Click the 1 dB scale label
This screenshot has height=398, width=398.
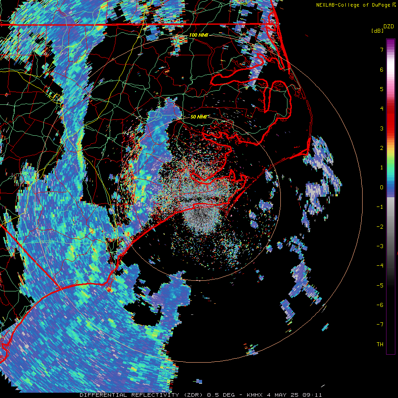coord(382,168)
